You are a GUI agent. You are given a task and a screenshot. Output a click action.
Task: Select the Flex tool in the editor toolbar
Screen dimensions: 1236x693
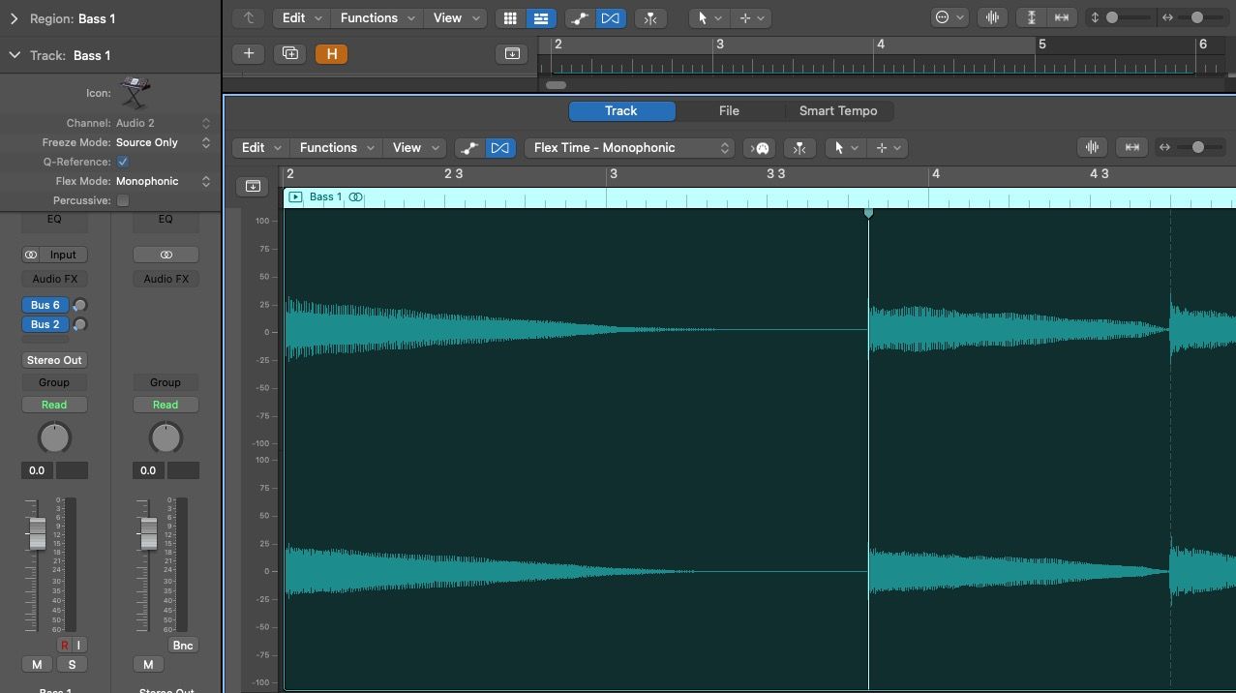coord(500,147)
